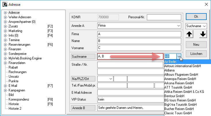Expand the Ansprechpartner (0) node

click(5, 22)
